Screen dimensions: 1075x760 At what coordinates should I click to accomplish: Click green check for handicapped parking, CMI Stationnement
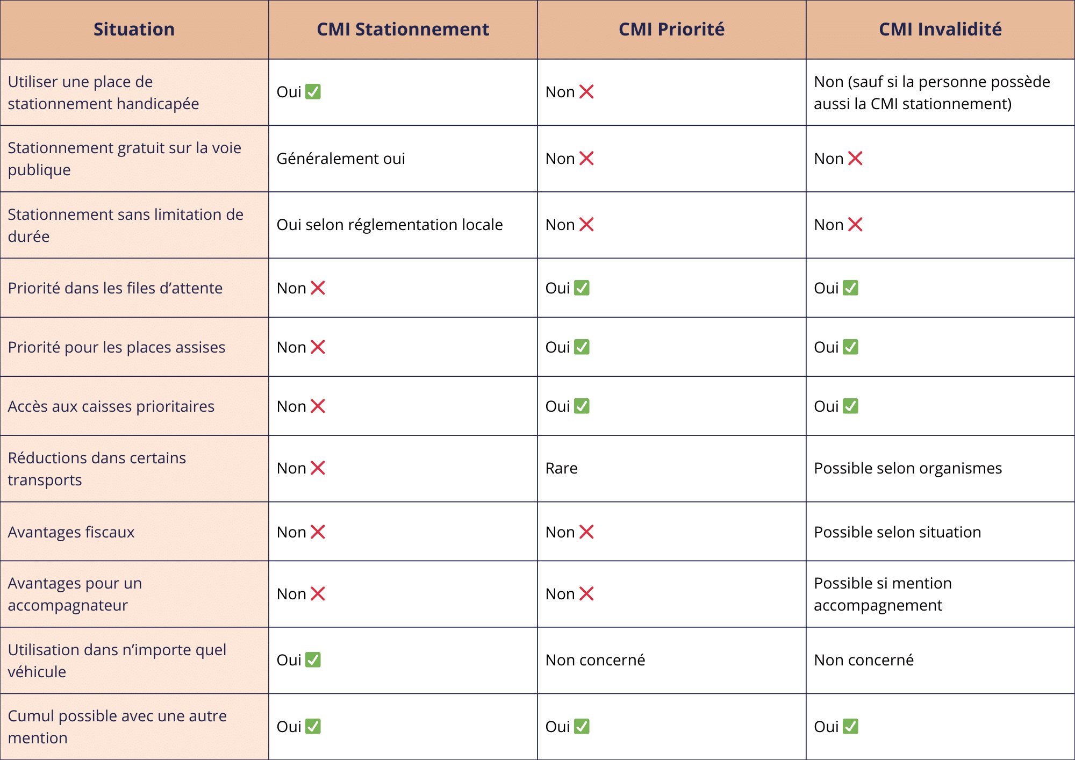click(313, 92)
